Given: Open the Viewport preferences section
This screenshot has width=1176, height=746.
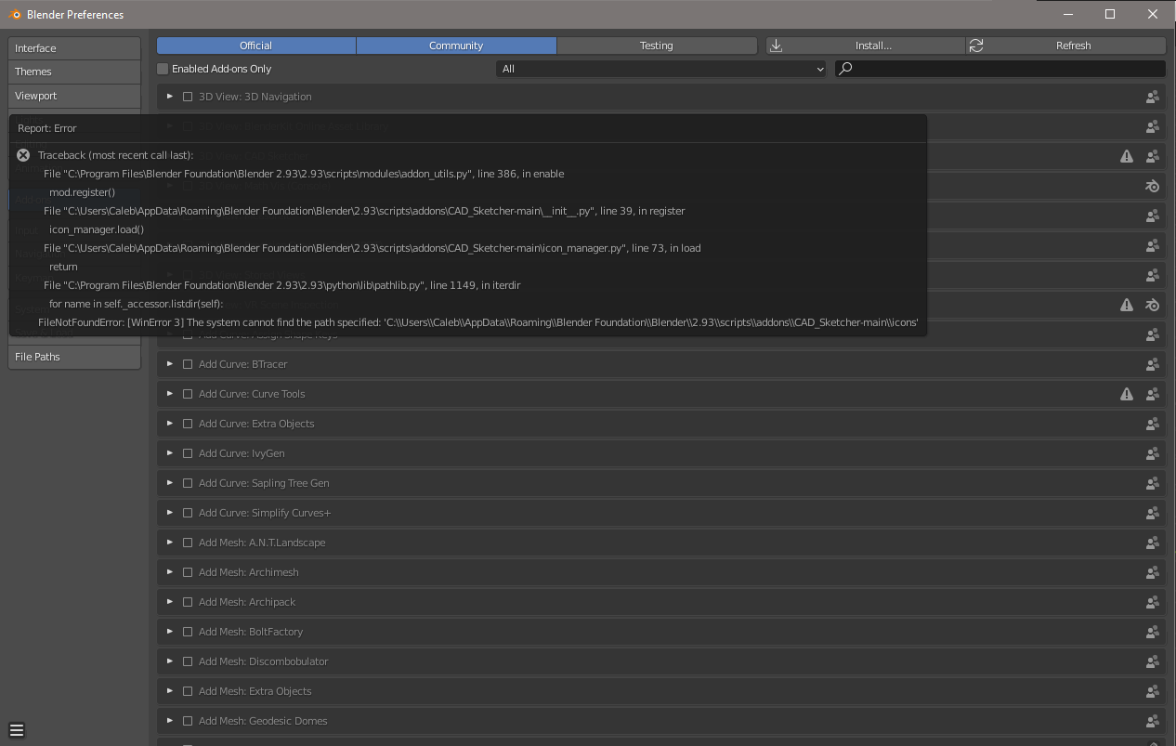Looking at the screenshot, I should pyautogui.click(x=74, y=96).
